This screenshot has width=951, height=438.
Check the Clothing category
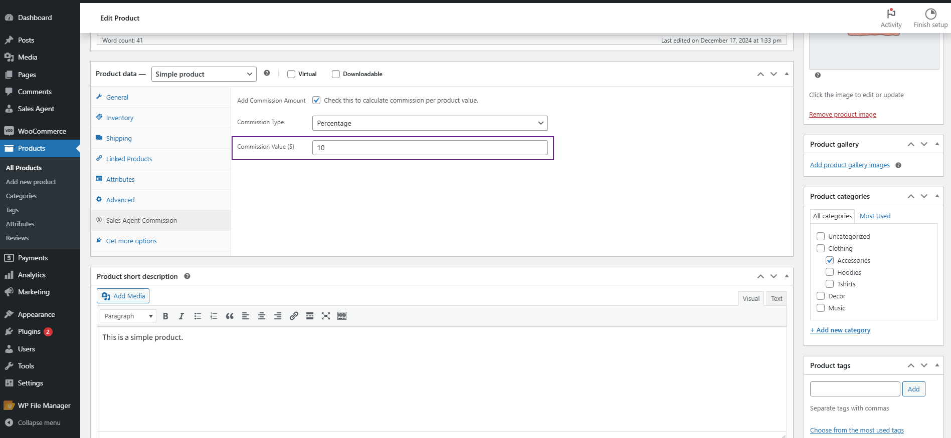click(821, 248)
